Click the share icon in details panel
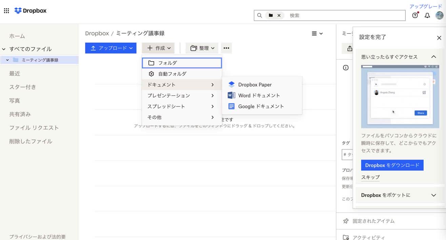446x240 pixels. point(350,48)
